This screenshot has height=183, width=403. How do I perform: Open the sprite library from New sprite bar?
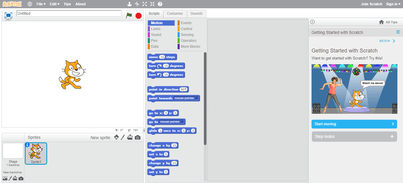tap(116, 137)
